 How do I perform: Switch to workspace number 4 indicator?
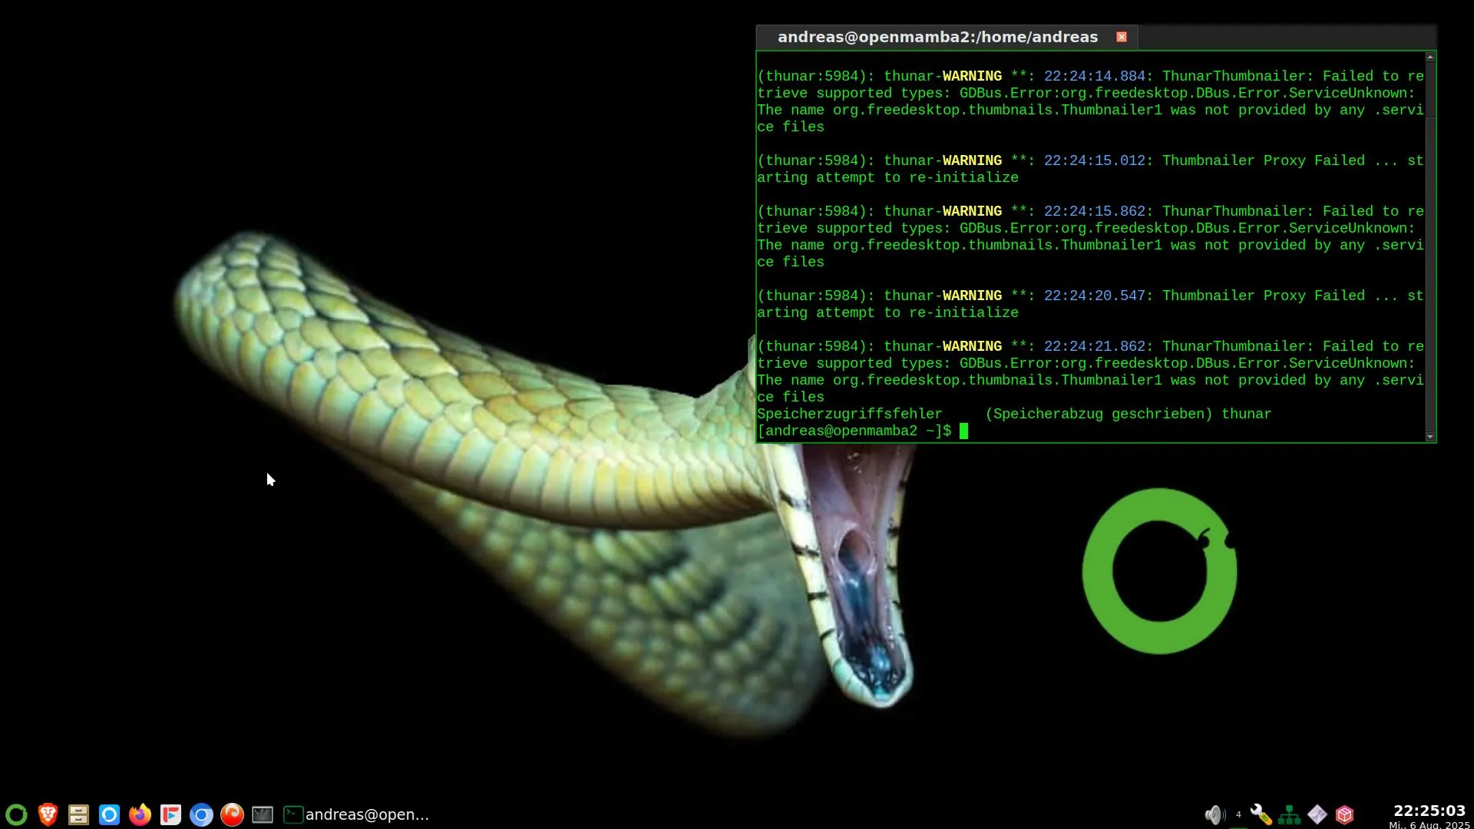pos(1238,814)
